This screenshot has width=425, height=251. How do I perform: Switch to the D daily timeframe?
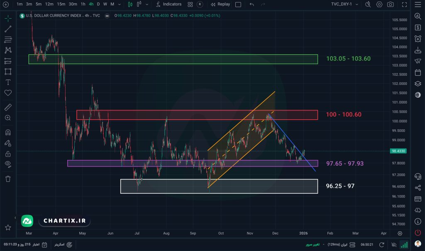98,4
